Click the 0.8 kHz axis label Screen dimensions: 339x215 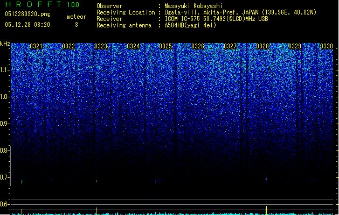point(5,150)
